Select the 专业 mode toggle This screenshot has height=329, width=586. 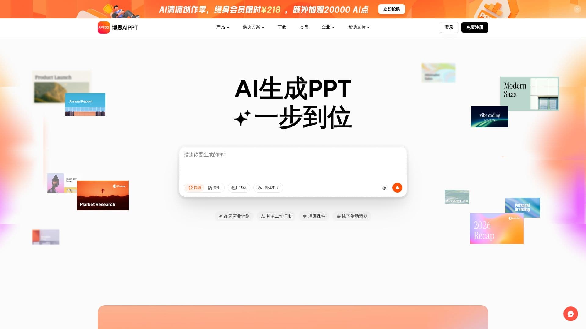214,188
